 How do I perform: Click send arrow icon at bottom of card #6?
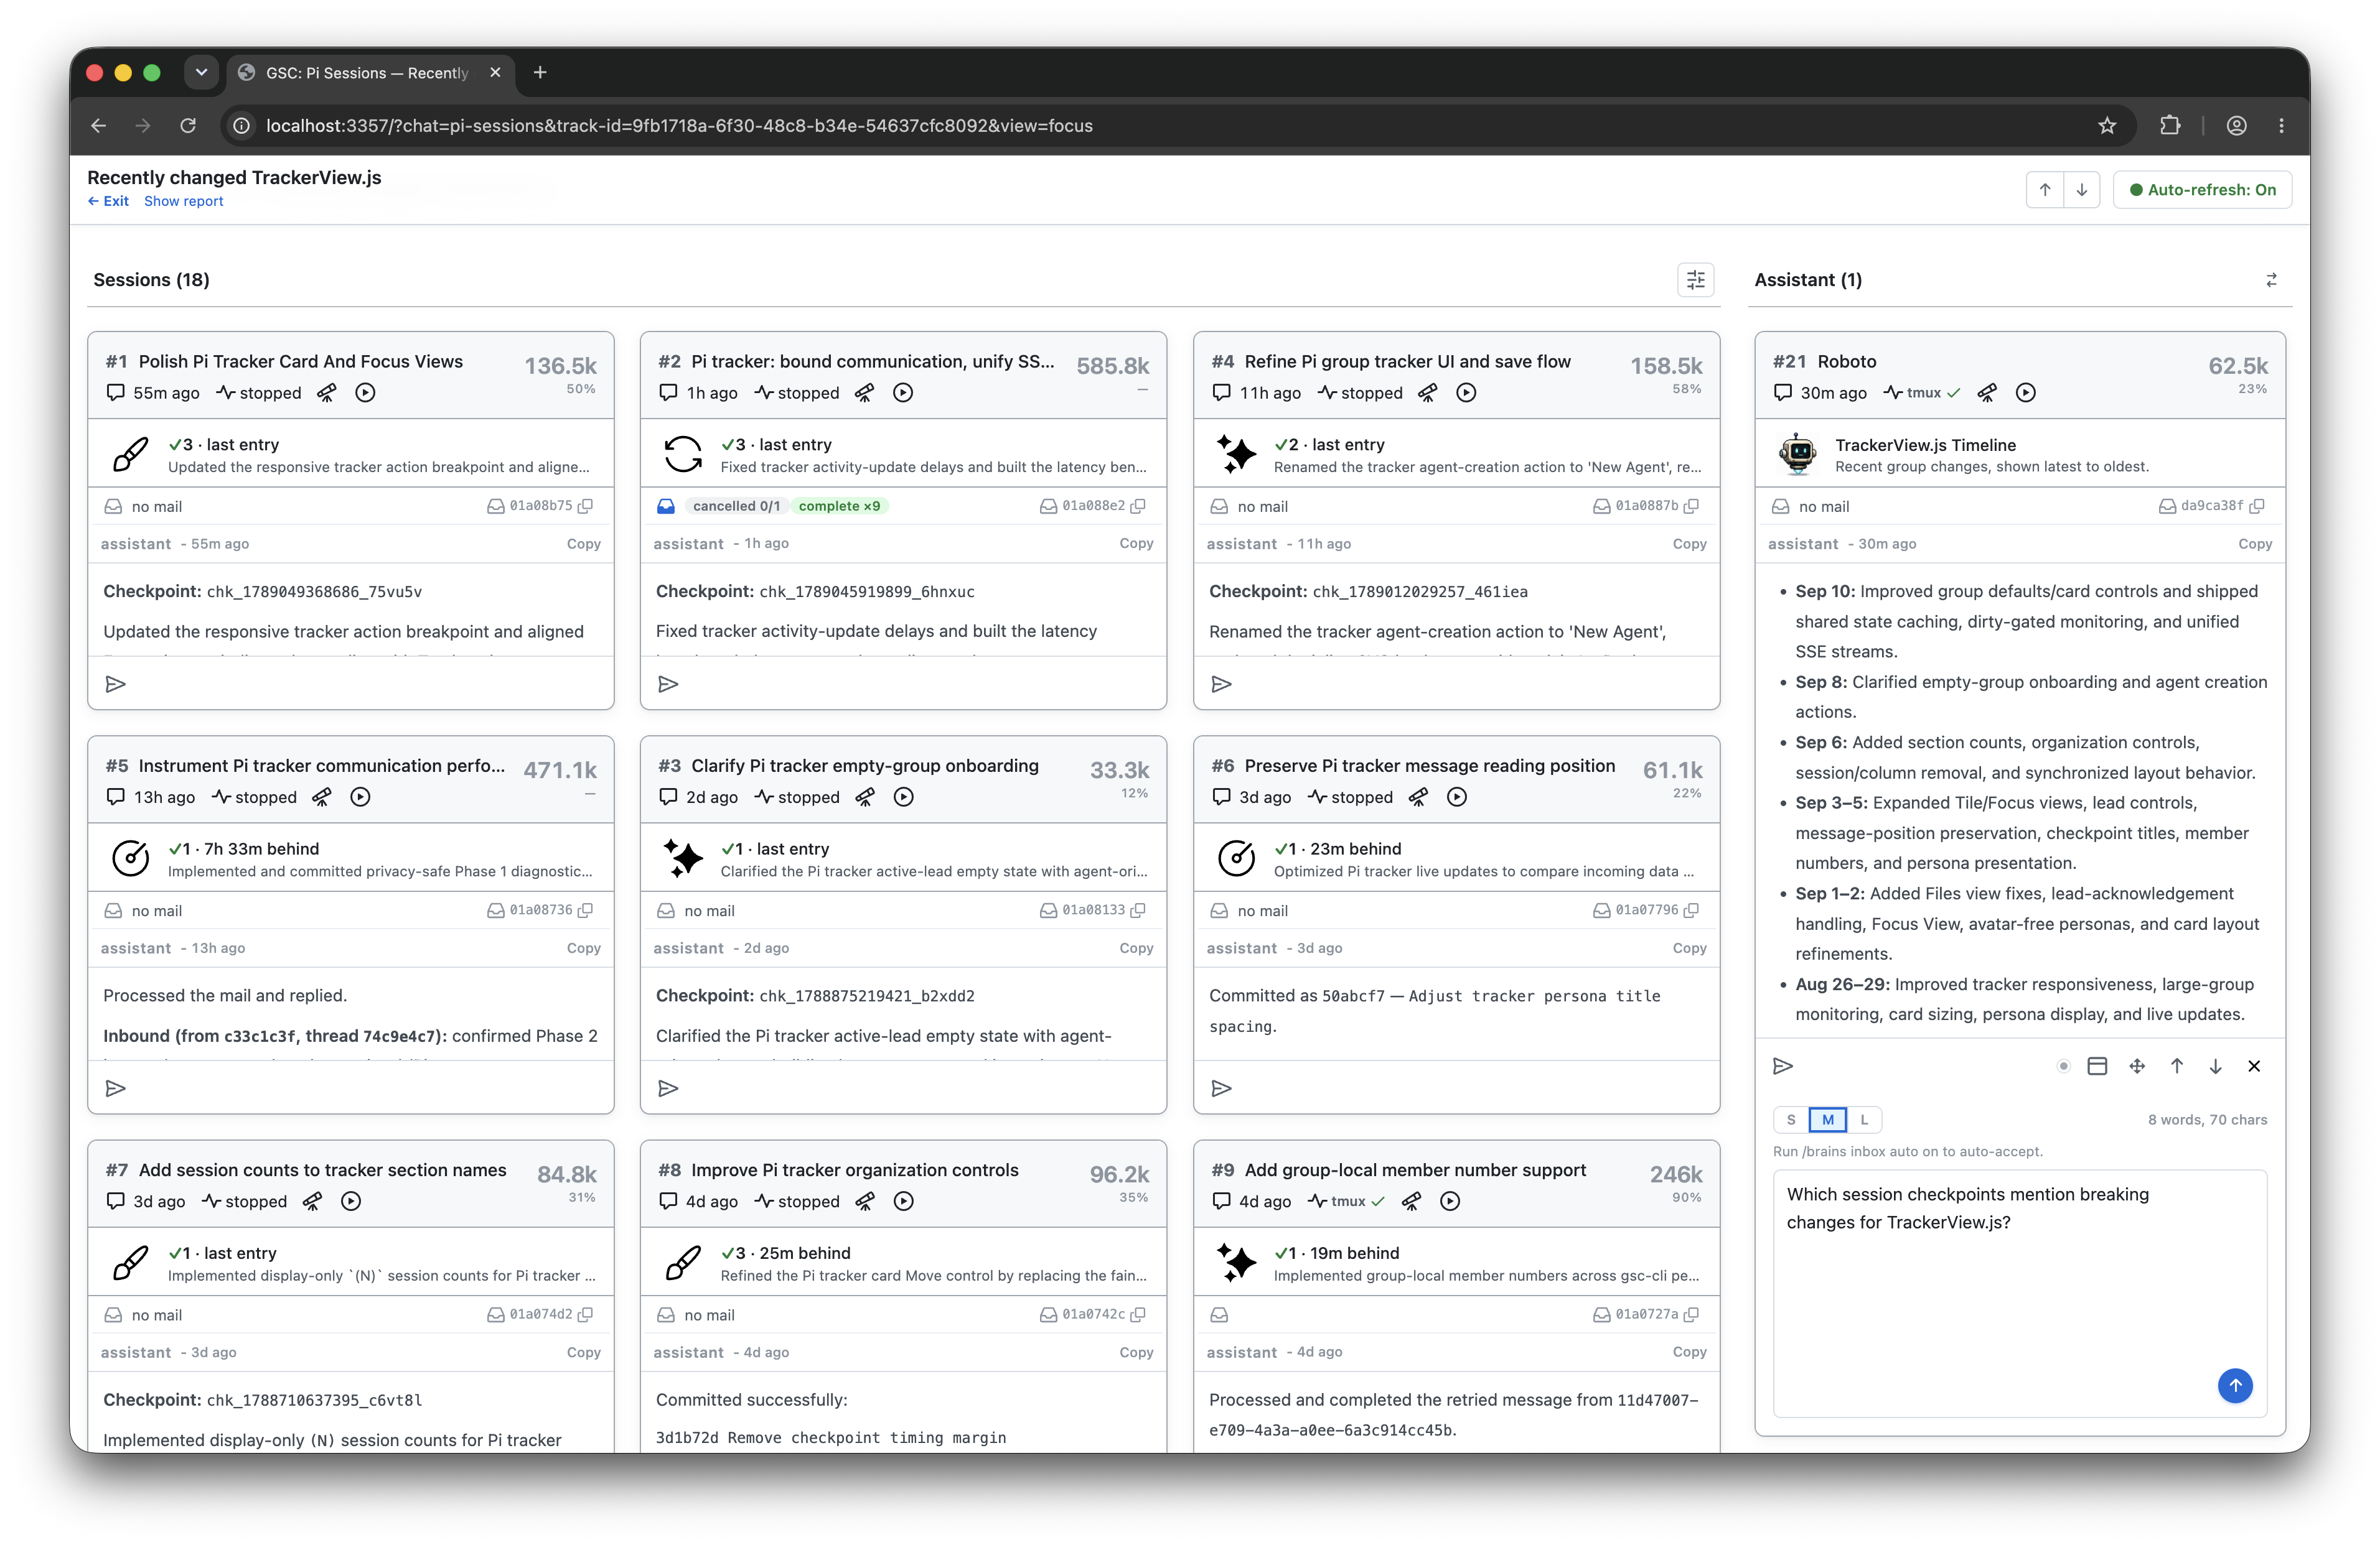pos(1222,1087)
